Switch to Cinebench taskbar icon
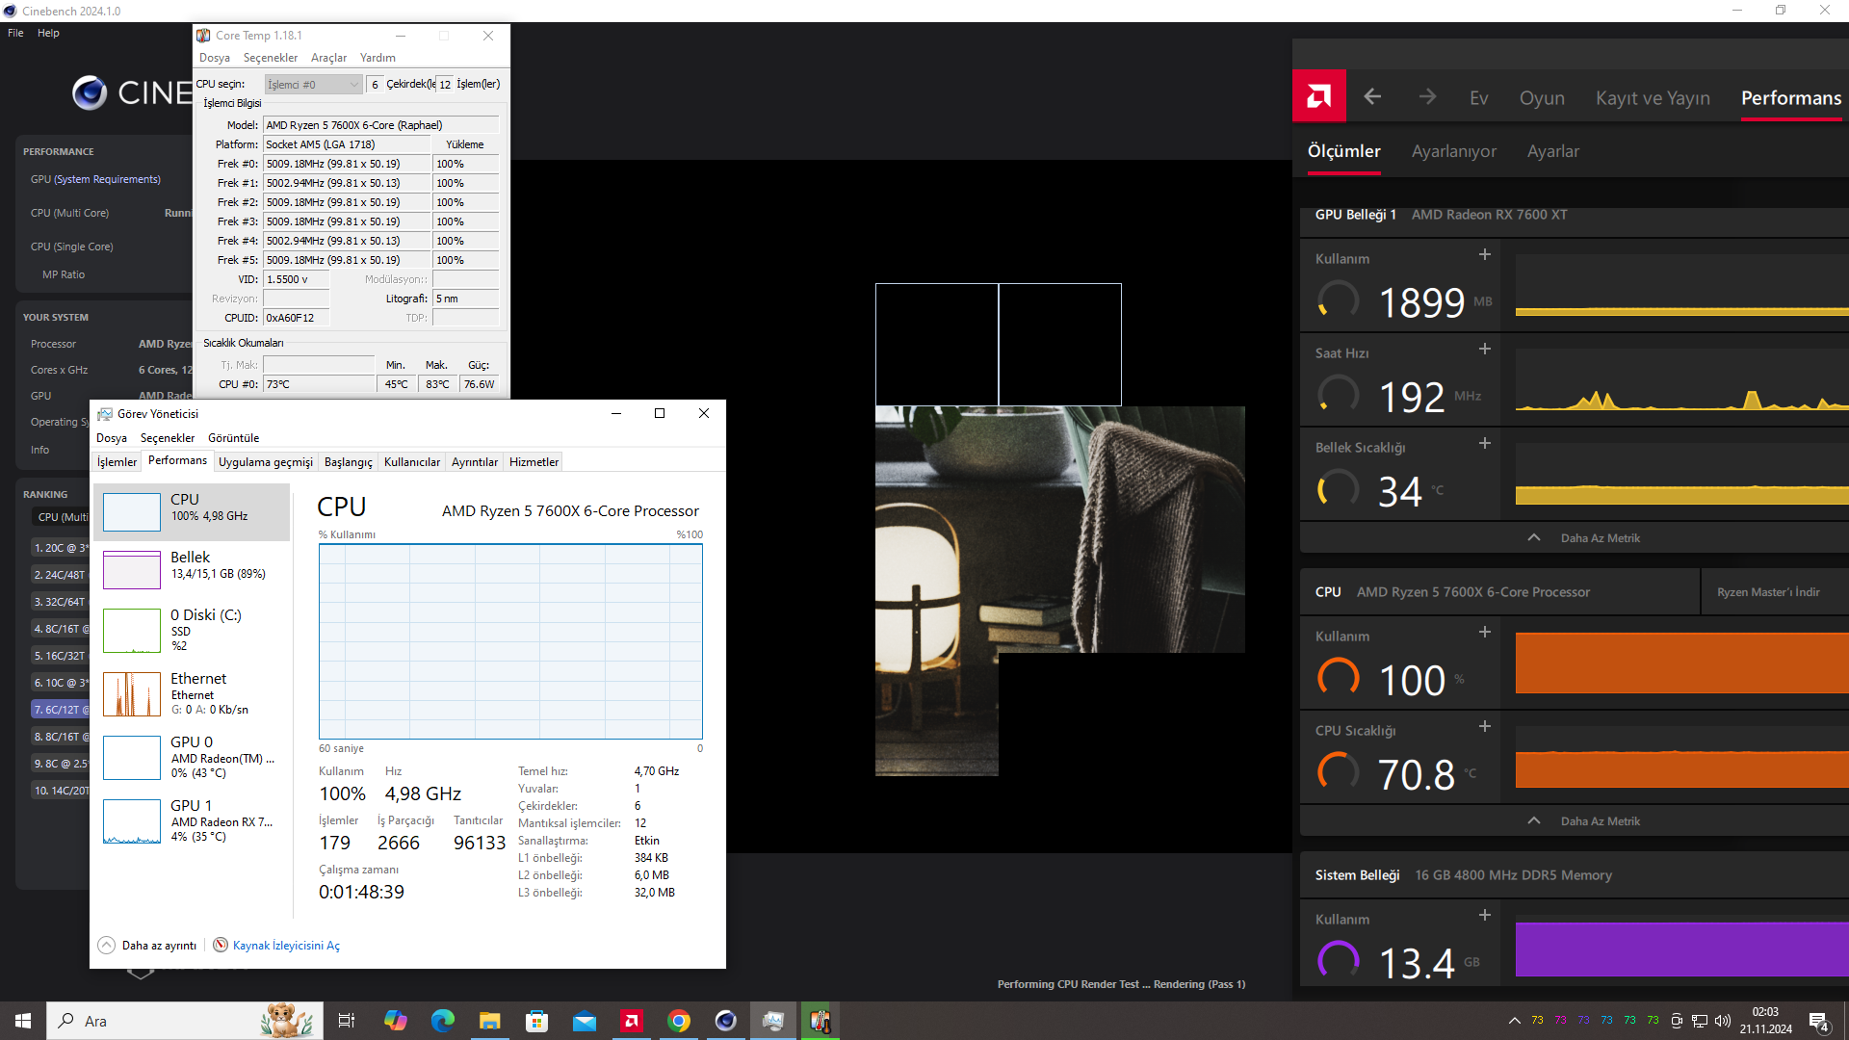 (726, 1021)
